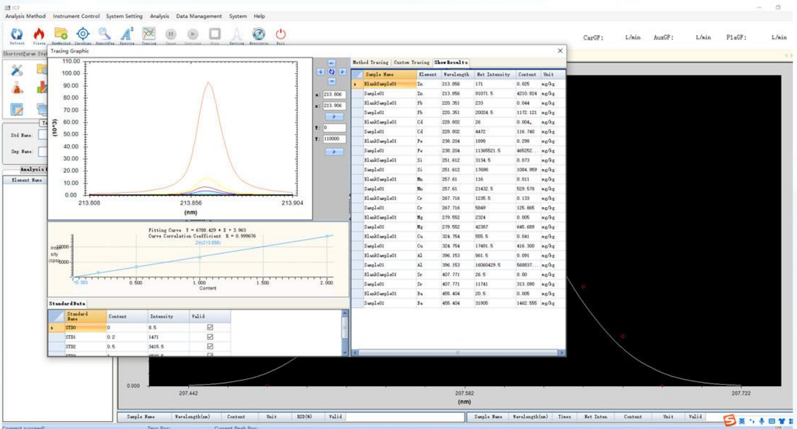
Task: Switch to the Method Tracing tab
Action: [370, 62]
